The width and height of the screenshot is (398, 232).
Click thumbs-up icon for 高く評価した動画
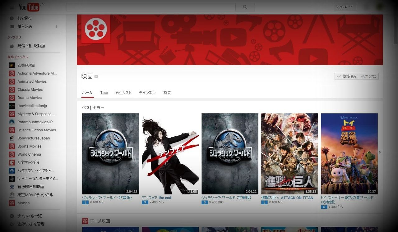point(12,46)
